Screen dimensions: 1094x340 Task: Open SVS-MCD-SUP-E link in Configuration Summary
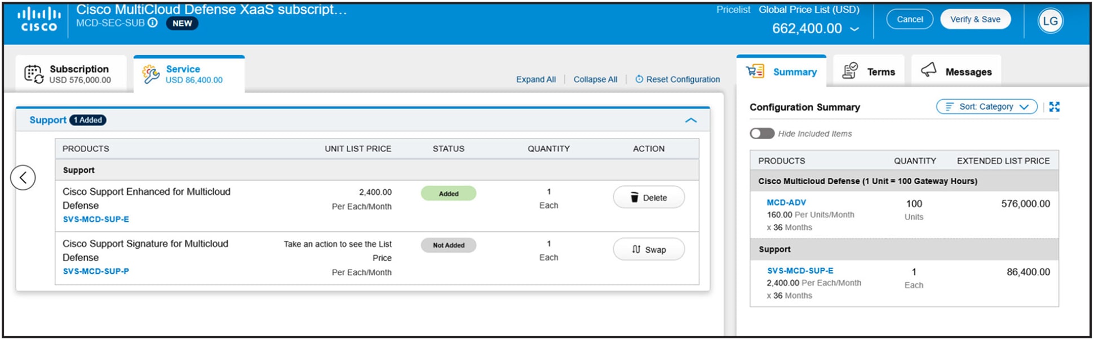pos(800,271)
